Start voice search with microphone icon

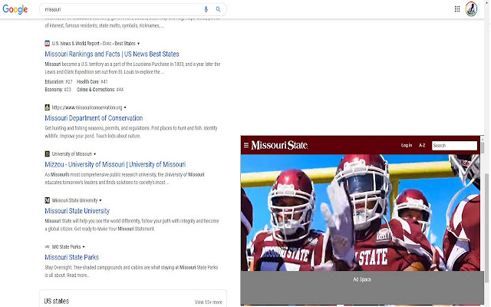(206, 9)
